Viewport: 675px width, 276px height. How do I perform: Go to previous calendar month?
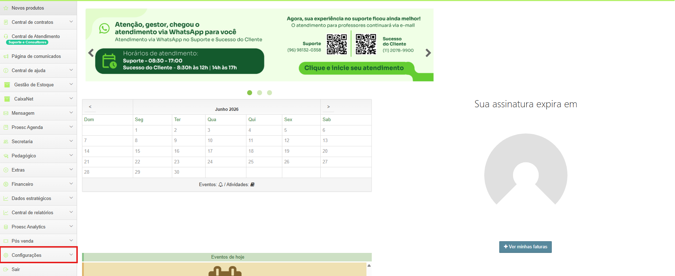pos(90,107)
